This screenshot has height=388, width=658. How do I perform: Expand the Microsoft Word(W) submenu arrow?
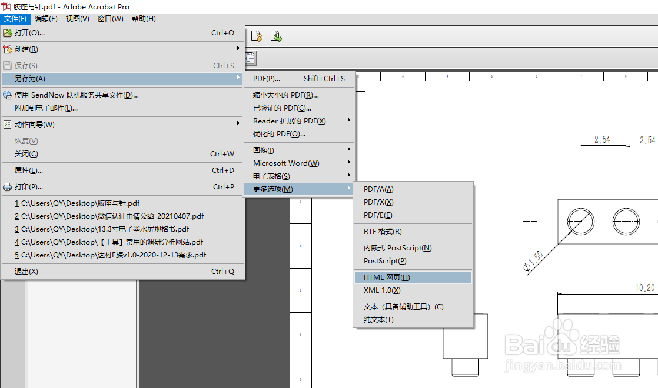349,162
